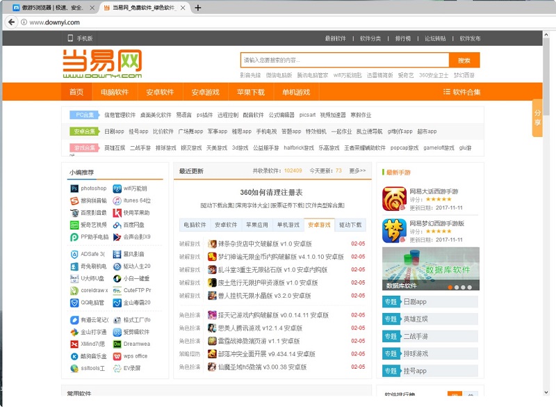Screen dimensions: 556x407
Task: Select the QQ电脑管家 icon
Action: pyautogui.click(x=73, y=303)
